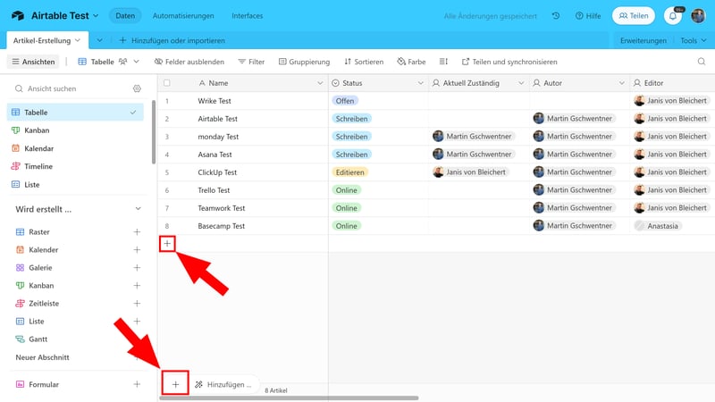
Task: Click the Teilen button
Action: click(633, 16)
